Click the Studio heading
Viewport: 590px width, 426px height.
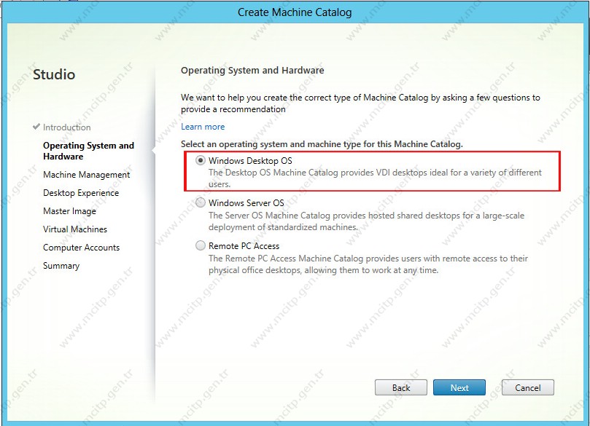(x=54, y=74)
